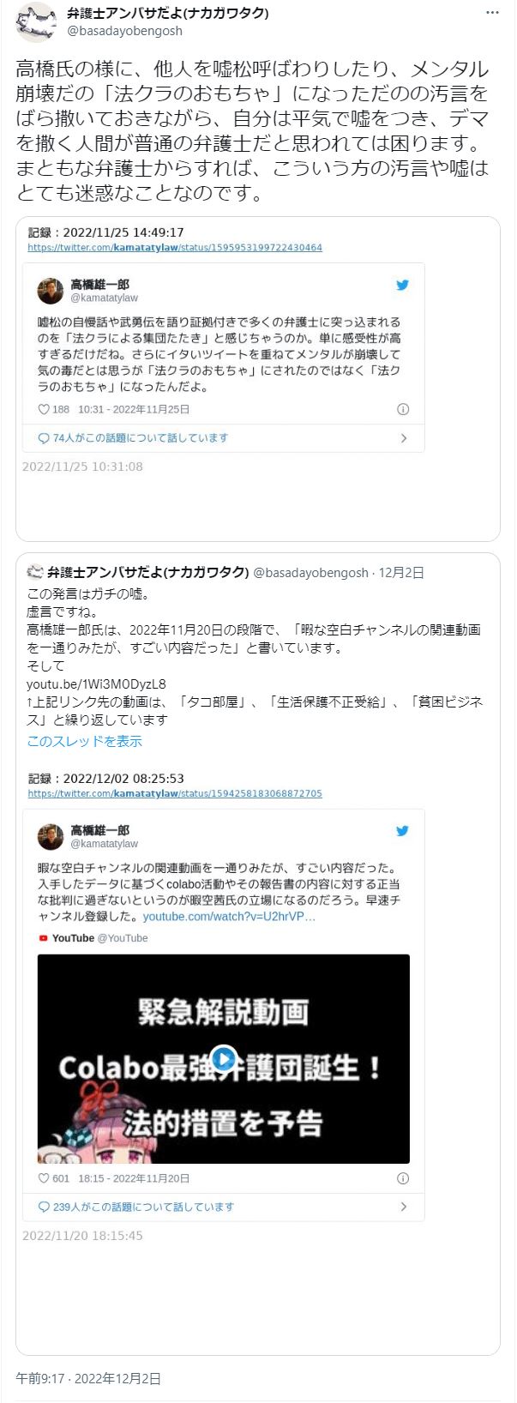Open info icon on second embedded tweet
This screenshot has width=517, height=1403.
click(403, 1178)
